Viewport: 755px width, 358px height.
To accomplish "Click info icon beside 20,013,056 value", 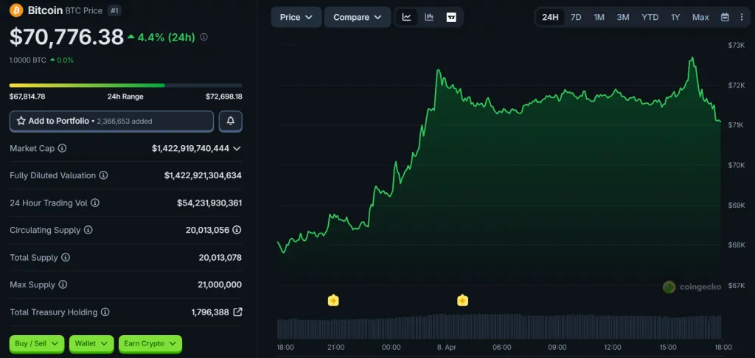I will point(237,230).
